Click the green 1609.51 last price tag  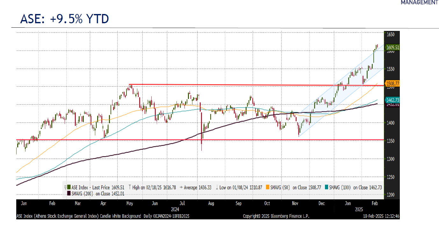tap(392, 47)
